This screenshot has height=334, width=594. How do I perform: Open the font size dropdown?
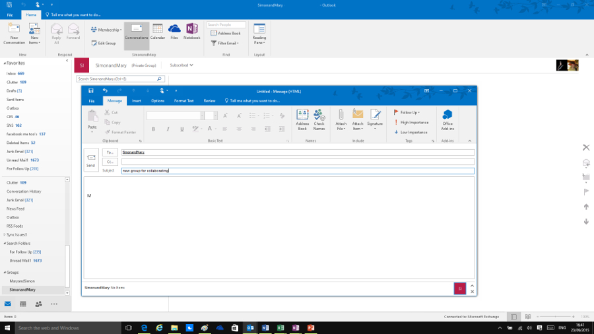coord(216,116)
